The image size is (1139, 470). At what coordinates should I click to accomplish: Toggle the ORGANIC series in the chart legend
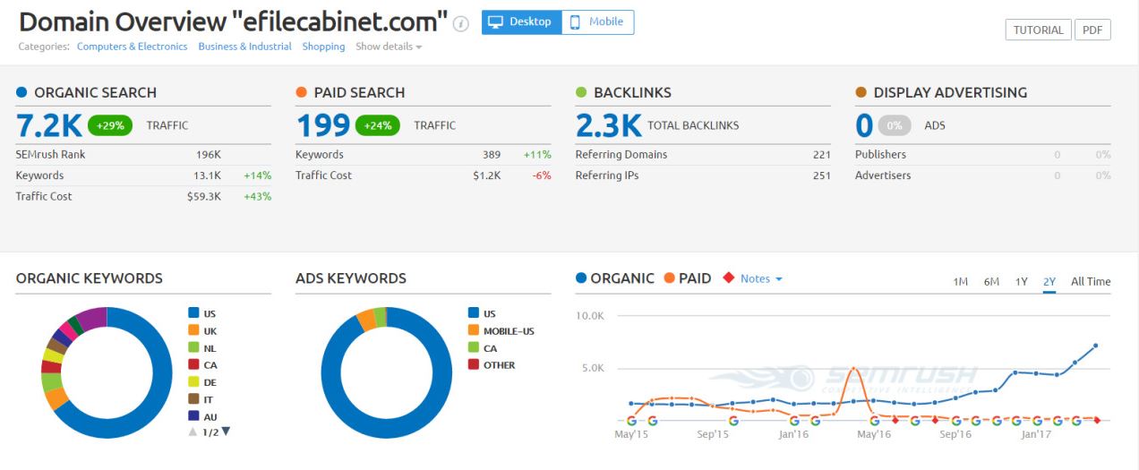(615, 278)
